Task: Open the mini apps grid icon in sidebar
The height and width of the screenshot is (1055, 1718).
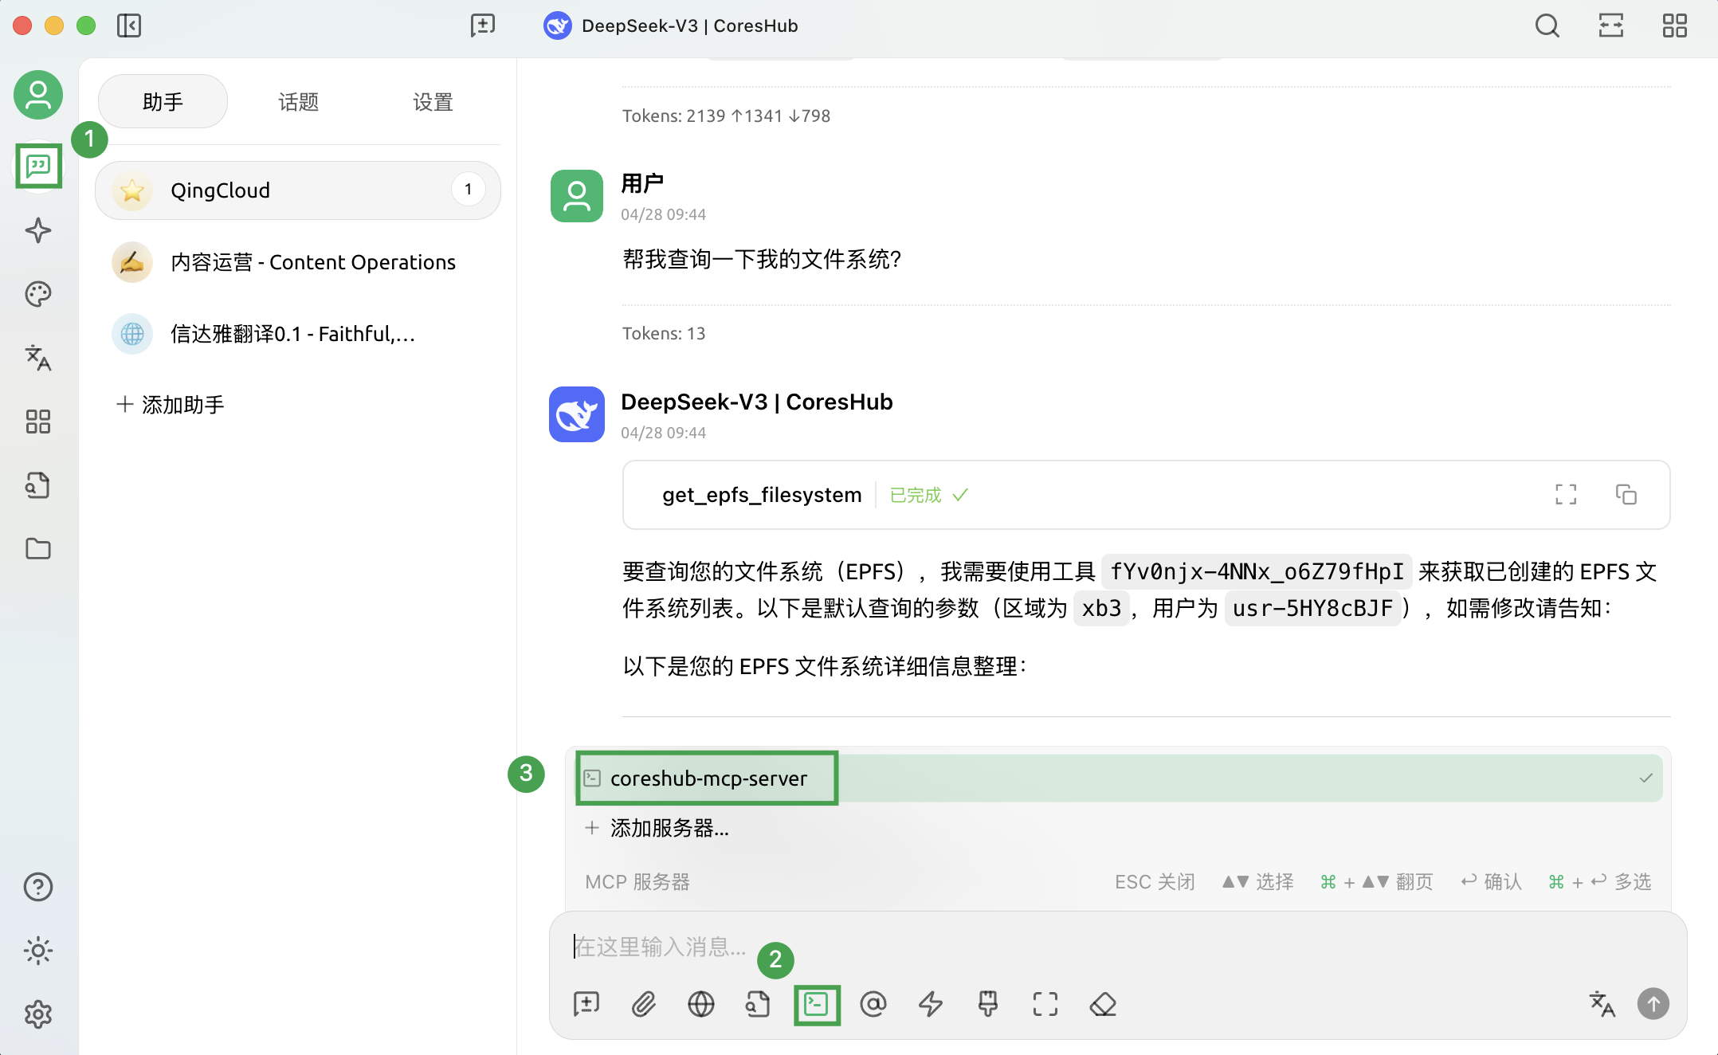Action: coord(37,422)
